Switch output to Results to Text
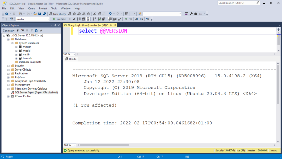Screen dimensions: 282x159 110,19
